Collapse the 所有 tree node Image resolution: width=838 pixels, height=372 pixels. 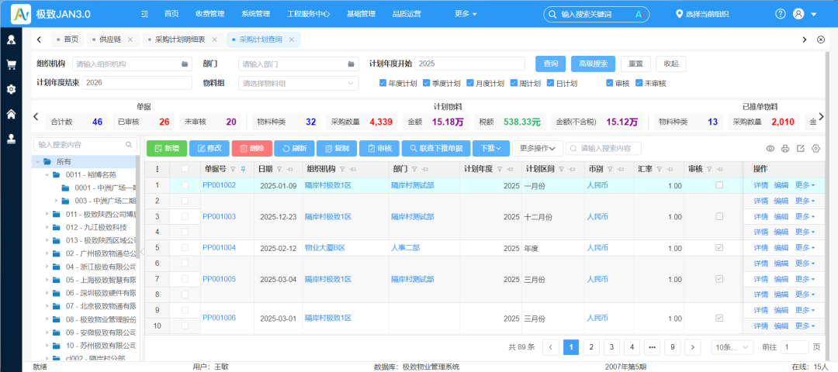tap(38, 162)
